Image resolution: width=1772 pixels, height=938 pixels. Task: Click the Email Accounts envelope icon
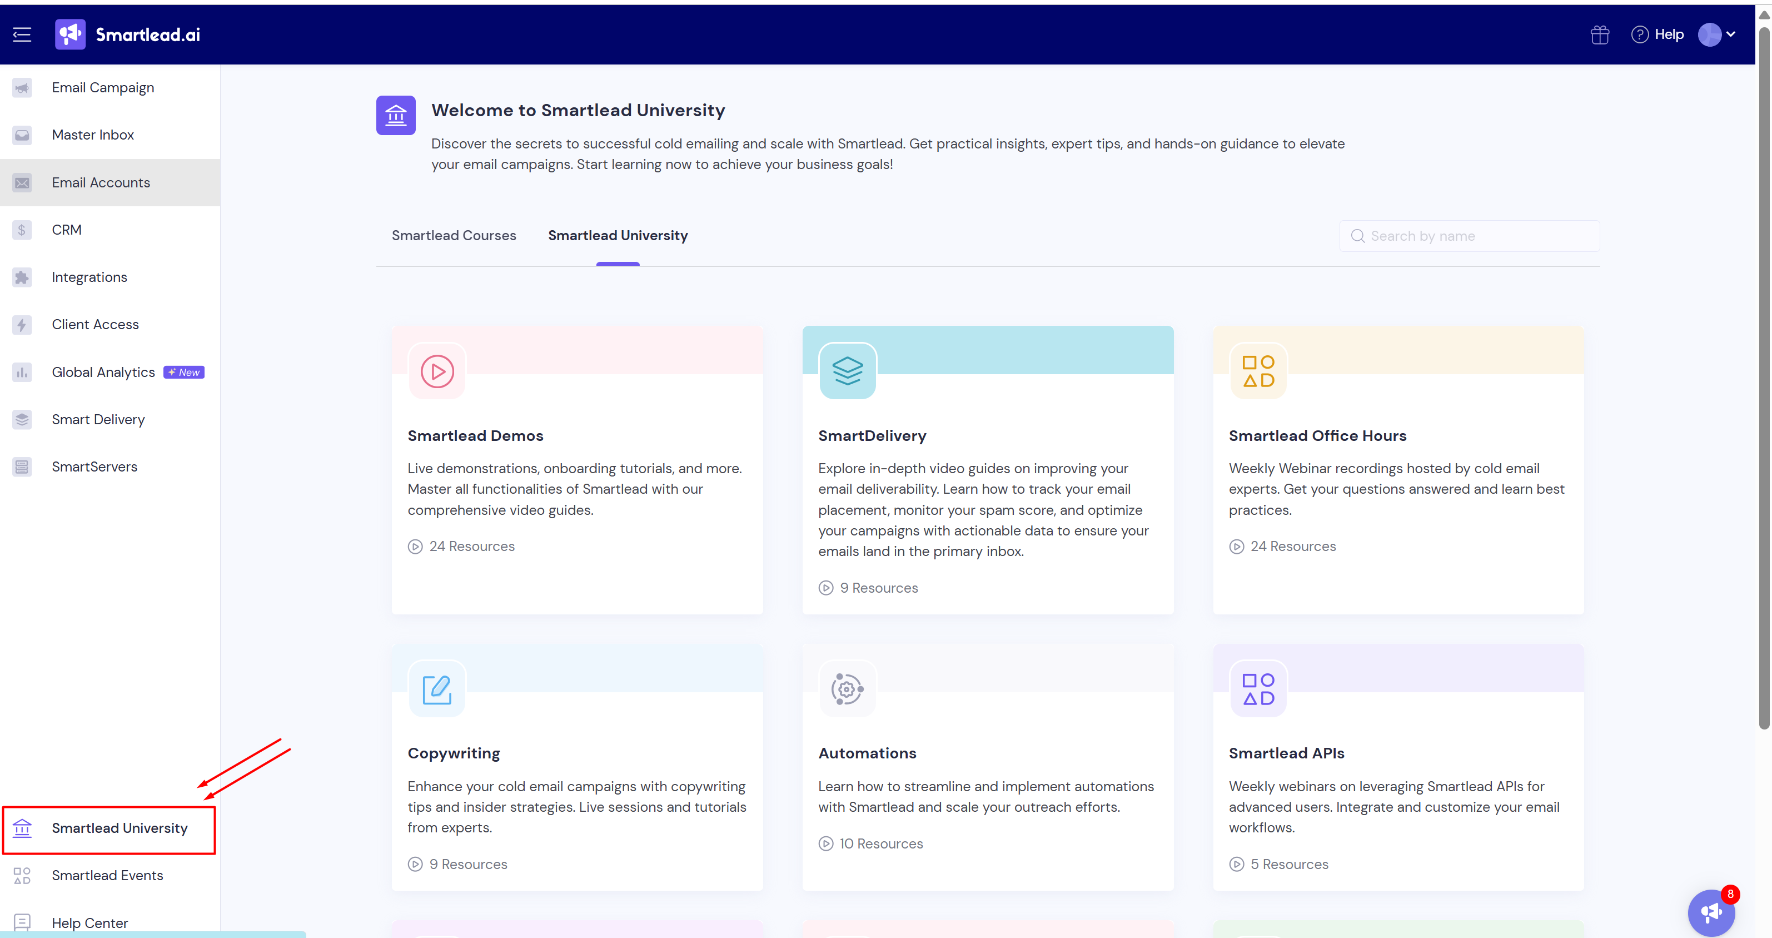pos(22,182)
